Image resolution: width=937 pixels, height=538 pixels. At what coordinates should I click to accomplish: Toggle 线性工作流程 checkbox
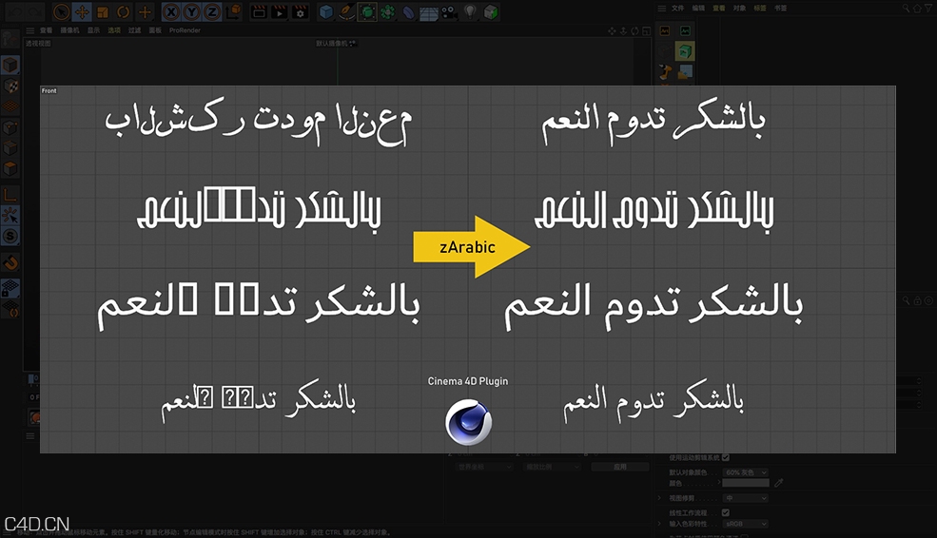(726, 512)
